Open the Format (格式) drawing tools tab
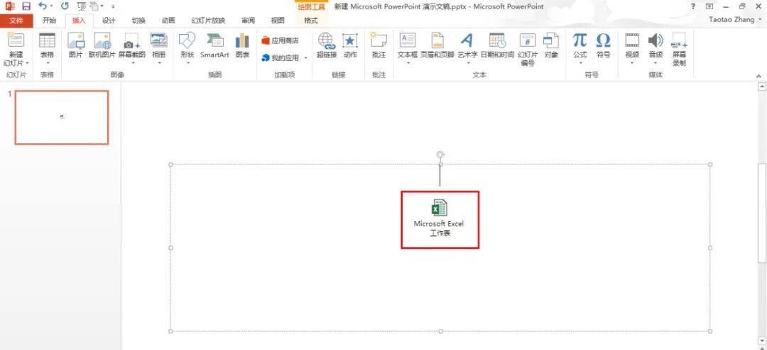The width and height of the screenshot is (767, 350). pos(311,21)
